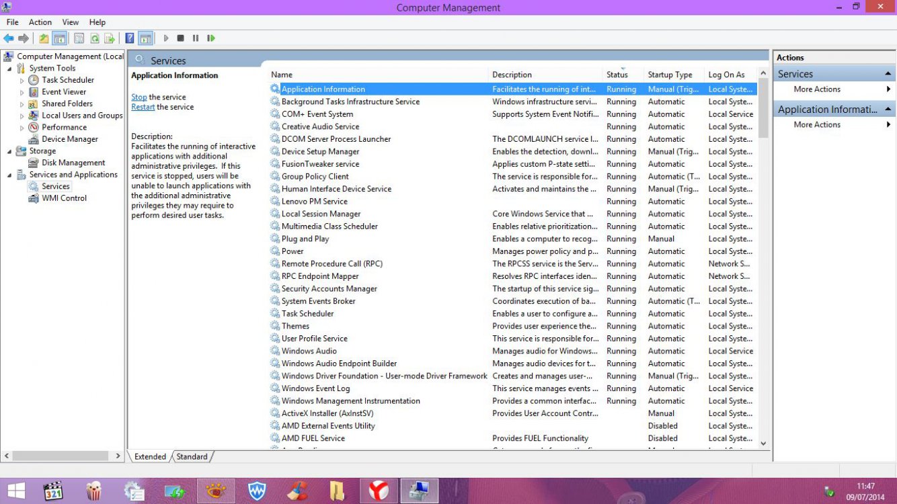The height and width of the screenshot is (504, 897).
Task: Open the File menu
Action: click(13, 22)
